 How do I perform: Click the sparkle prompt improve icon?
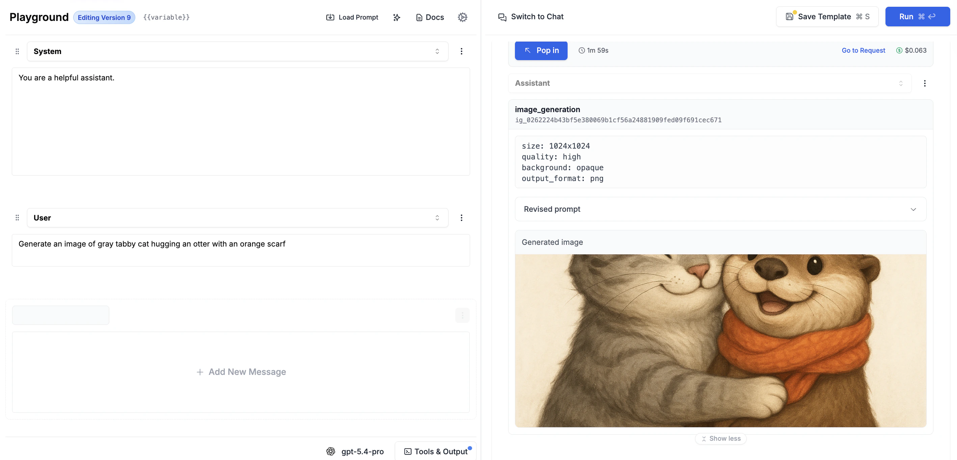point(397,17)
